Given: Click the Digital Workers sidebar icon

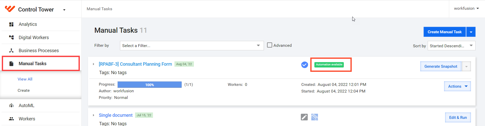Looking at the screenshot, I should point(11,37).
